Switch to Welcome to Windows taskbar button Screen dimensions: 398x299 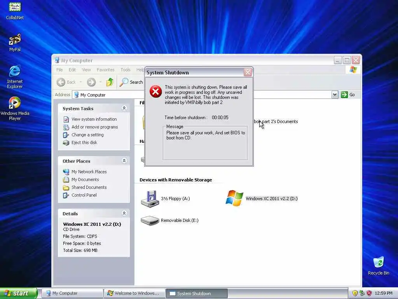pyautogui.click(x=134, y=293)
